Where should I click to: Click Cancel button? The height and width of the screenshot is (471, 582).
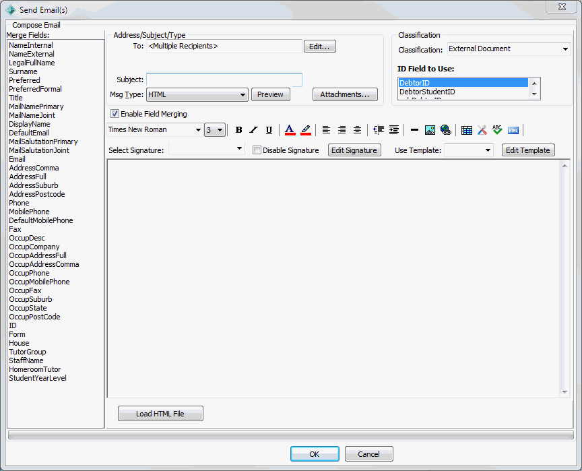click(x=368, y=454)
